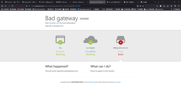
Task: Click the greyed forward navigation arrow
Action: coord(9,6)
